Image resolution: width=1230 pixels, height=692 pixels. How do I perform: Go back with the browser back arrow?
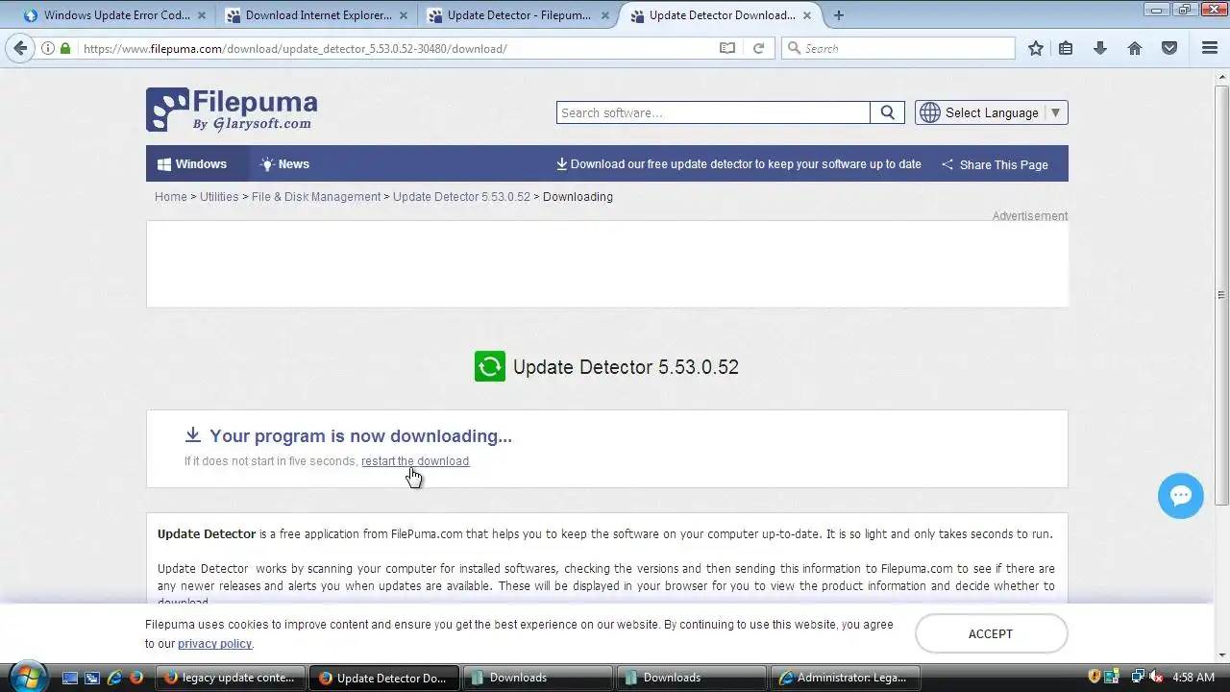click(x=21, y=48)
